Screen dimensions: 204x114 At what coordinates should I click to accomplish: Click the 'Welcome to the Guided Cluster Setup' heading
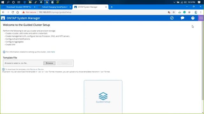tap(26, 25)
